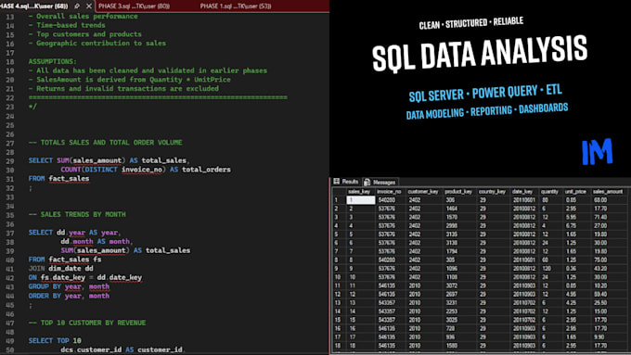Screen dimensions: 631x355
Task: Select row header number 5 in results grid
Action: coord(337,234)
